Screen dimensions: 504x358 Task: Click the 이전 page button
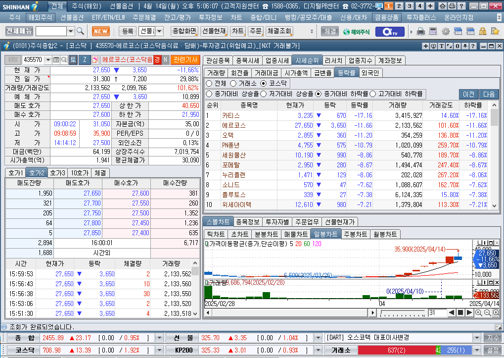(469, 94)
